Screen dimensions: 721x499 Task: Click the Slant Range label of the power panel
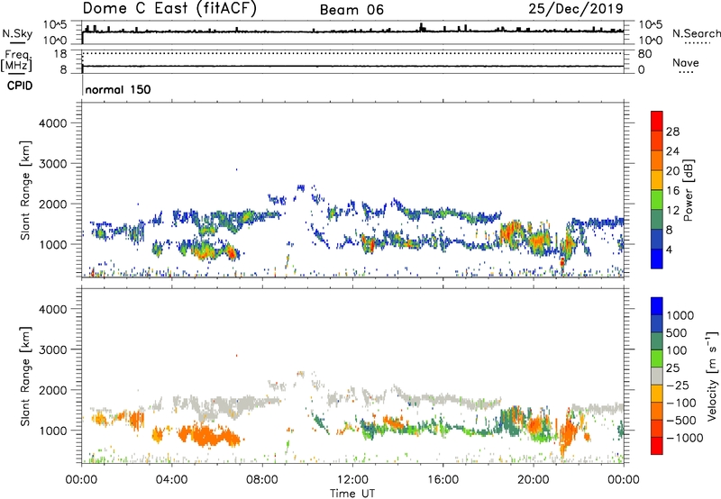25,190
